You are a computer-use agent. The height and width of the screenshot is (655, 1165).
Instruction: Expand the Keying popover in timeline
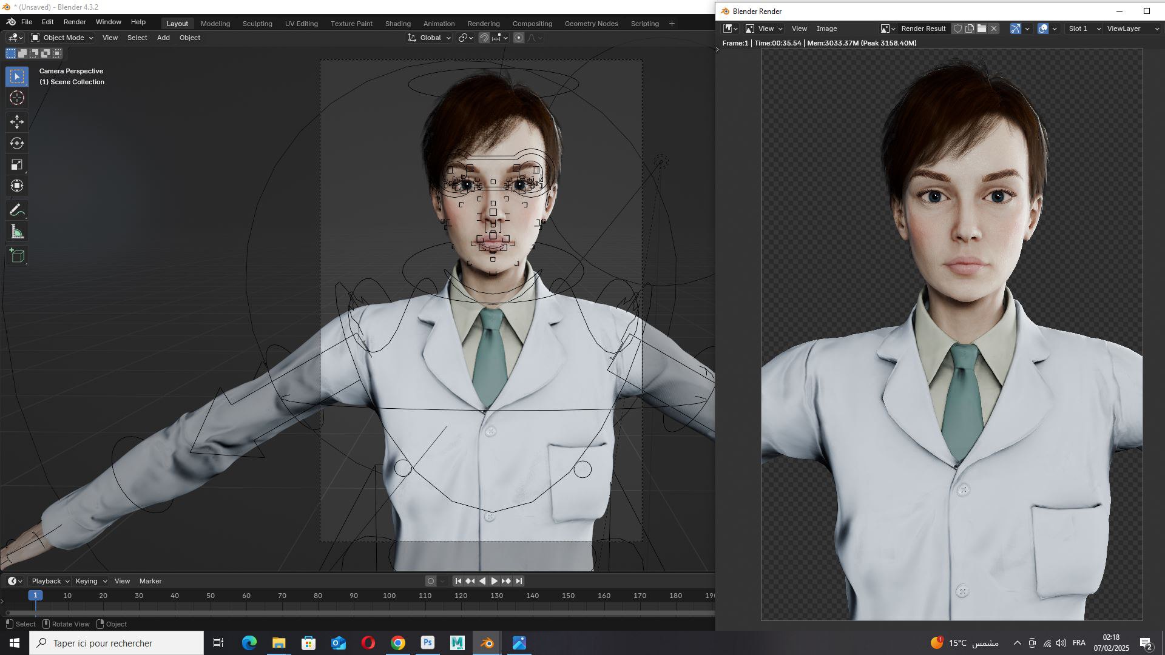click(91, 581)
